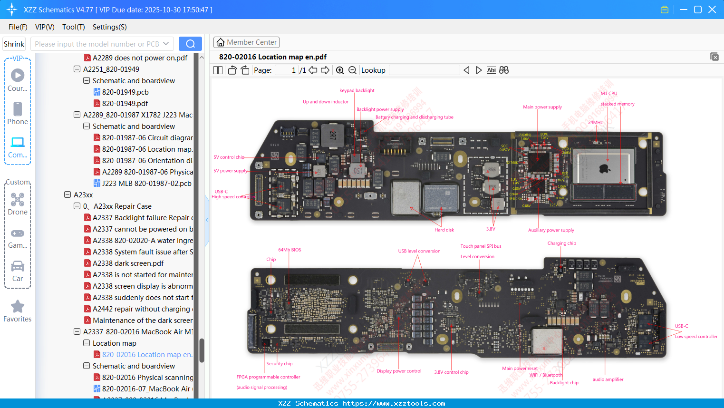Go to previous page with left arrow
The height and width of the screenshot is (408, 724).
(313, 70)
